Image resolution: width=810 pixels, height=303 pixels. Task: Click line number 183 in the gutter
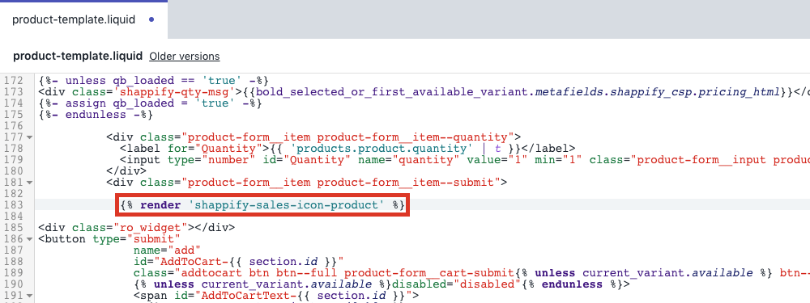point(13,205)
